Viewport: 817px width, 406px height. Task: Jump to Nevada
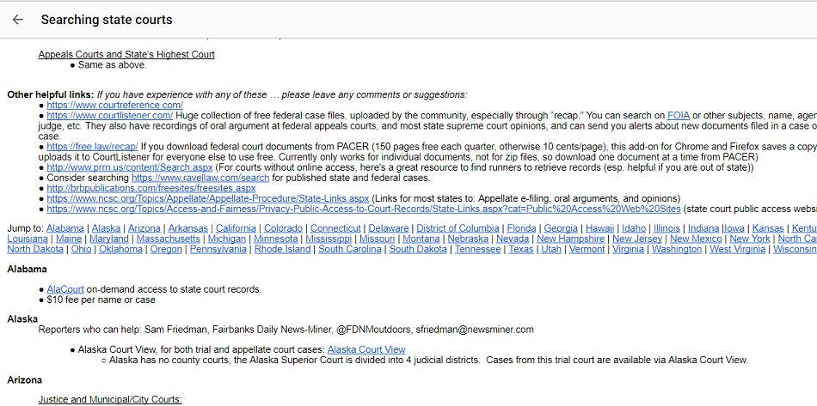pyautogui.click(x=513, y=239)
